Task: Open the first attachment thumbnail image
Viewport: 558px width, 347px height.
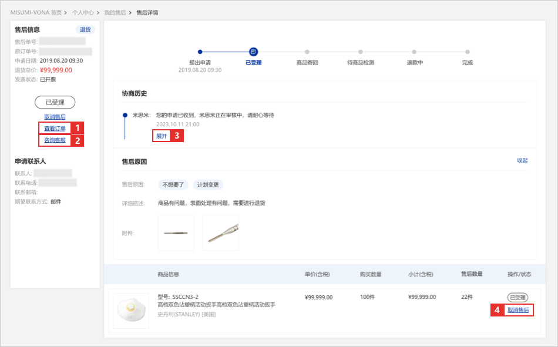Action: (176, 233)
